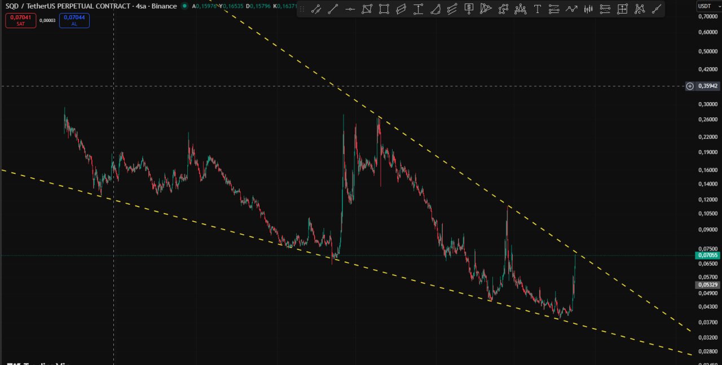
Task: Select the connected nodes pattern tool
Action: [x=639, y=9]
